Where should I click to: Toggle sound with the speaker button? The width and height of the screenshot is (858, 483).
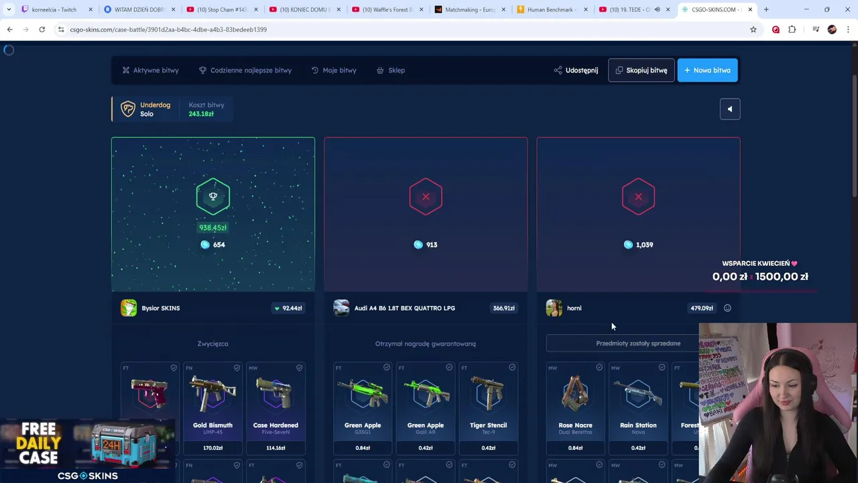click(x=730, y=109)
